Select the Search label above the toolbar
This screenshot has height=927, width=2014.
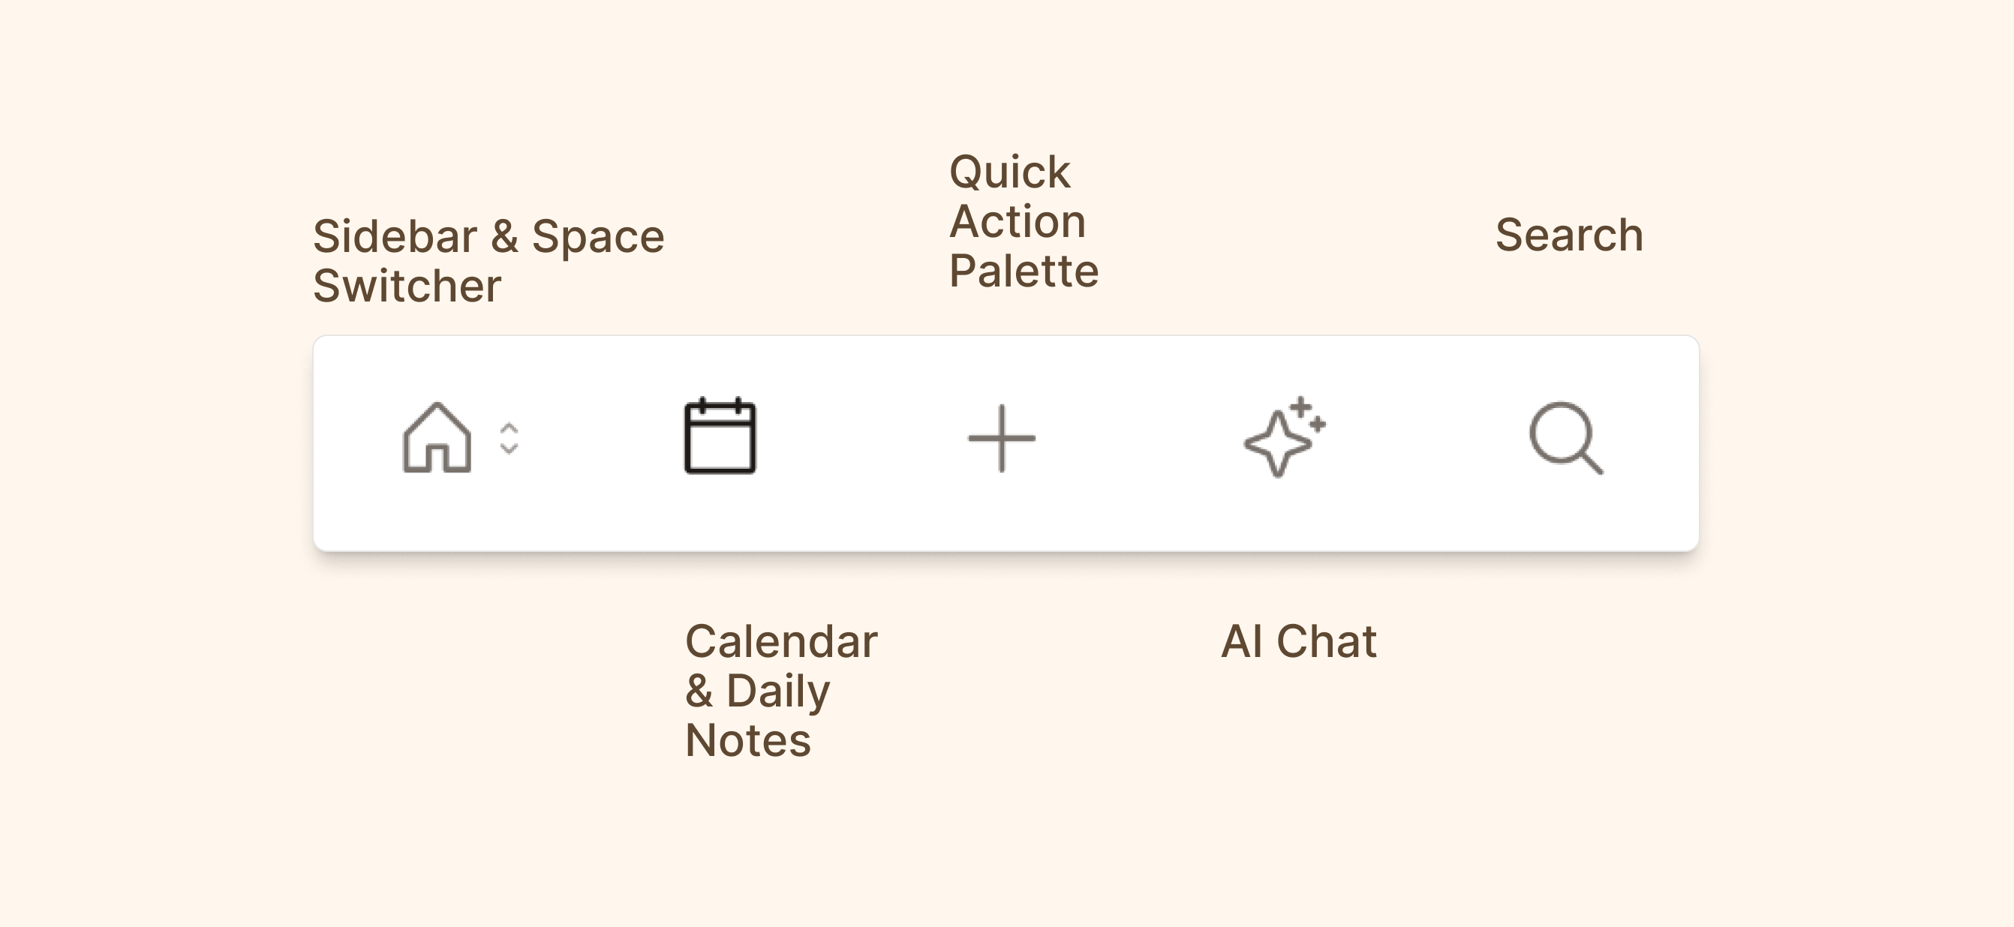coord(1569,235)
